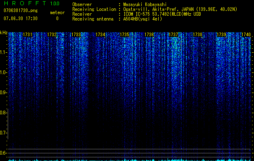Image resolution: width=254 pixels, height=161 pixels.
Task: Click the 0.7 frequency axis label
Action: [3, 133]
